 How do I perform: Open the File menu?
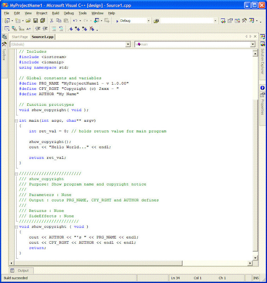click(6, 13)
